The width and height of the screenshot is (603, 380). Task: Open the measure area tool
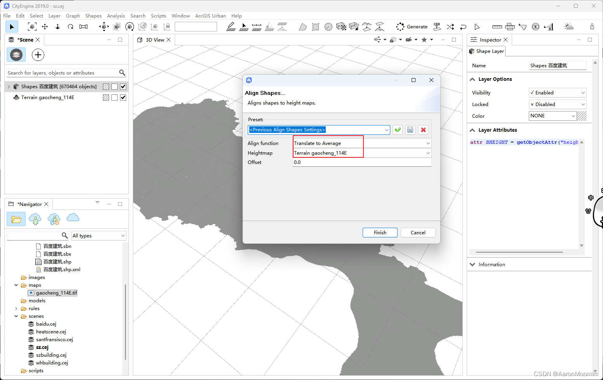pos(510,27)
